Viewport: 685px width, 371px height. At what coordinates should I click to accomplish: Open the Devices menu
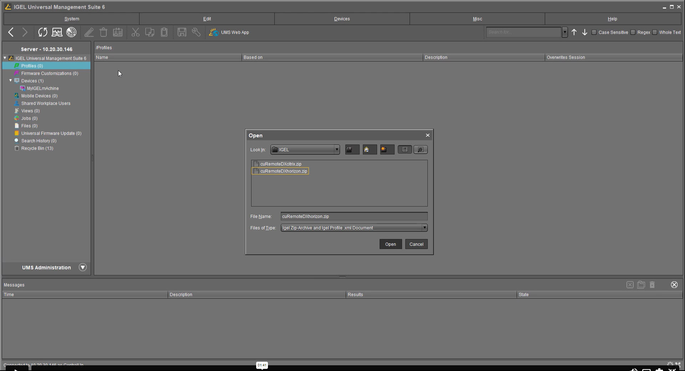pos(342,19)
